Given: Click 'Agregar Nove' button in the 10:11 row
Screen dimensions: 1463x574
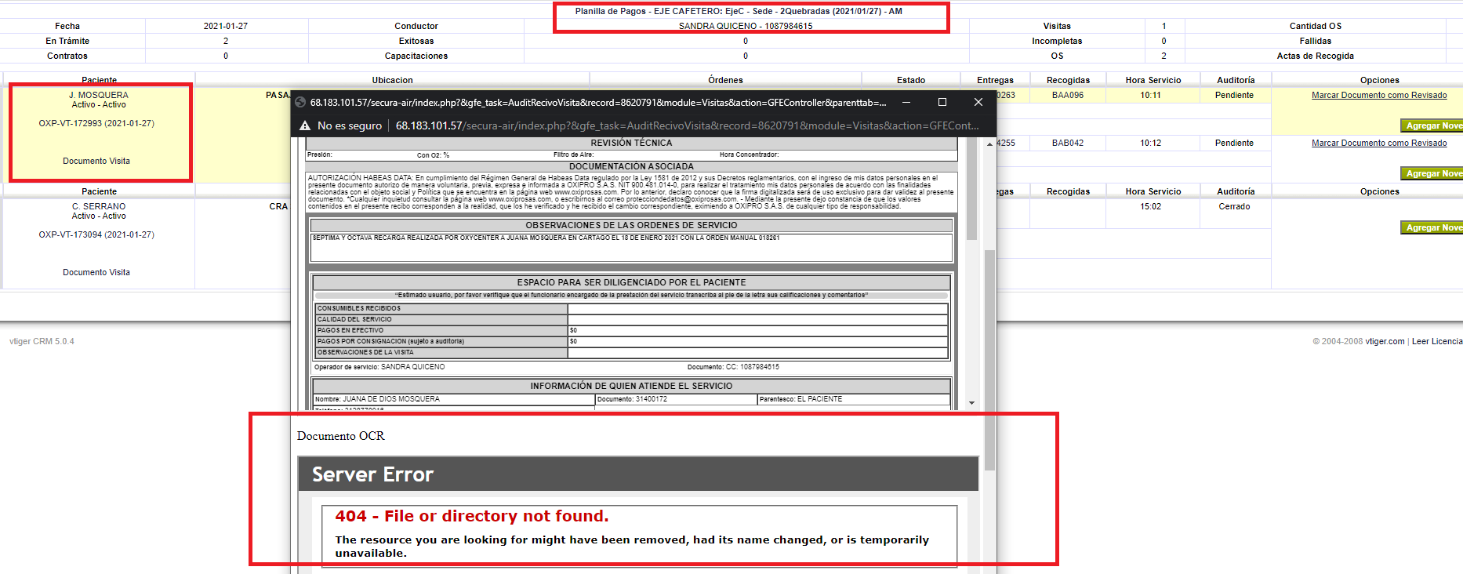Looking at the screenshot, I should pyautogui.click(x=1432, y=125).
